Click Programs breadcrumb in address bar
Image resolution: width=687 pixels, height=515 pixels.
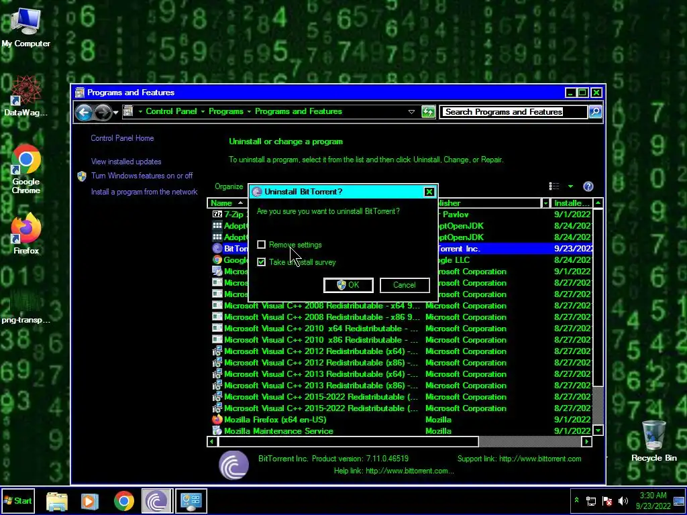[225, 111]
